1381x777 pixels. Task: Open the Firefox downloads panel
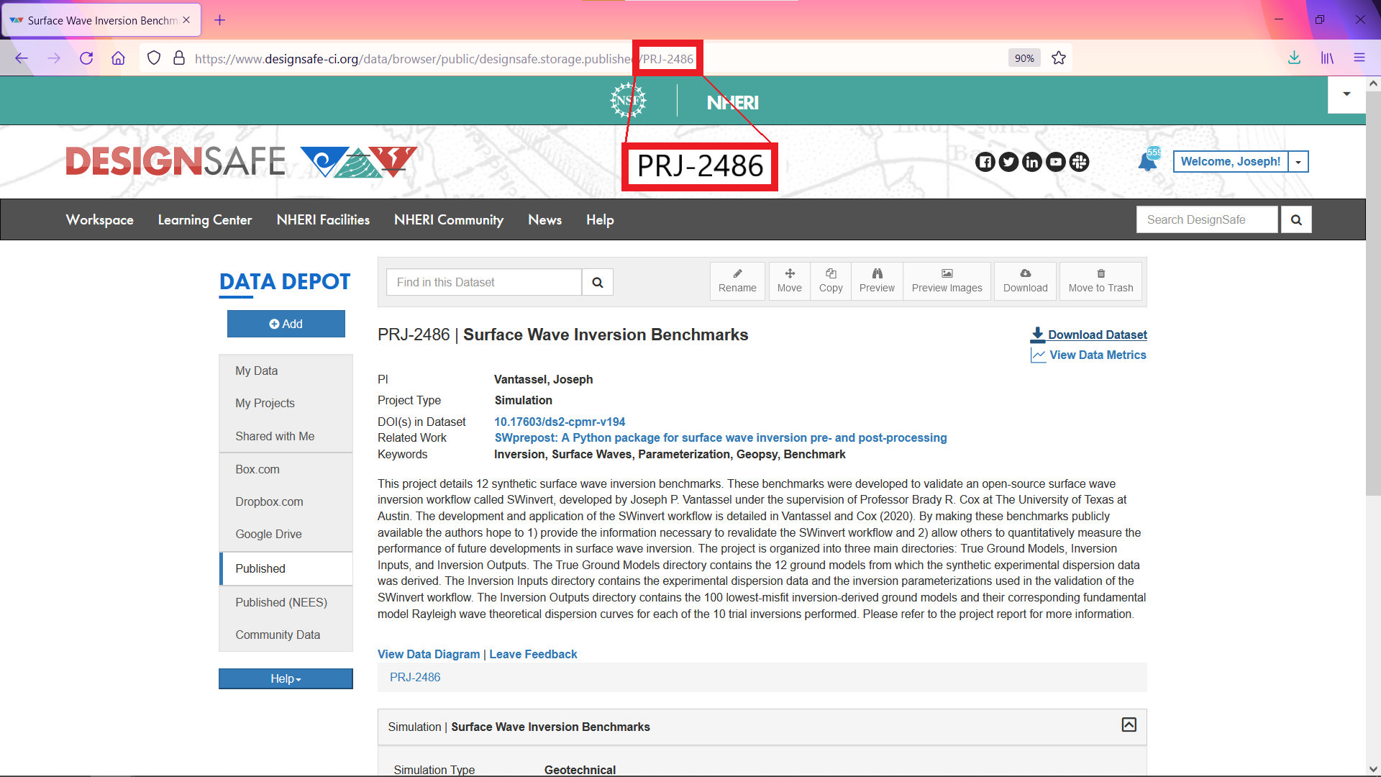(1294, 58)
